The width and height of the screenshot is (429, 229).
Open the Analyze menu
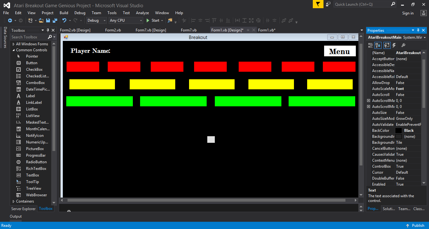click(142, 13)
